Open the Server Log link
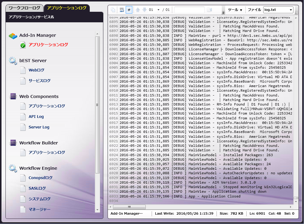 pos(39,127)
